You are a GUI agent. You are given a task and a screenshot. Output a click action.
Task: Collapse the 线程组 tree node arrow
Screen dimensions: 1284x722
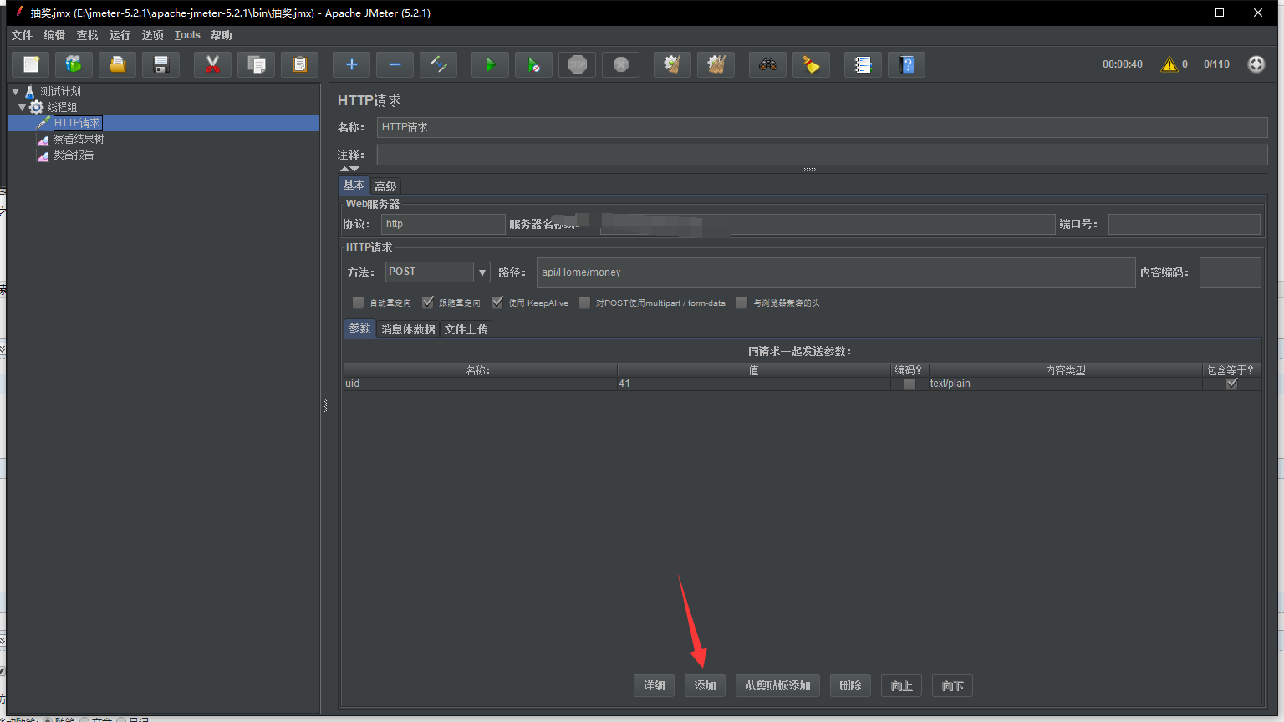point(23,107)
